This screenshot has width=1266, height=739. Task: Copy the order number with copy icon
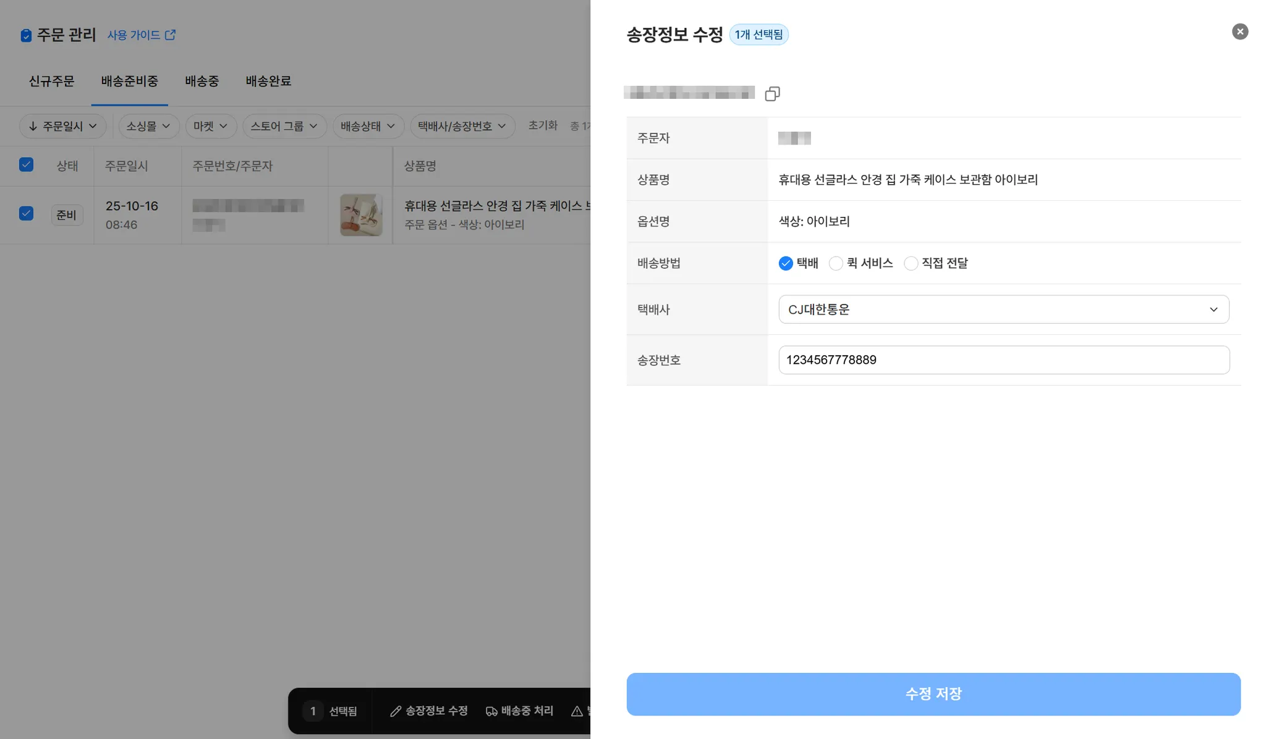772,94
